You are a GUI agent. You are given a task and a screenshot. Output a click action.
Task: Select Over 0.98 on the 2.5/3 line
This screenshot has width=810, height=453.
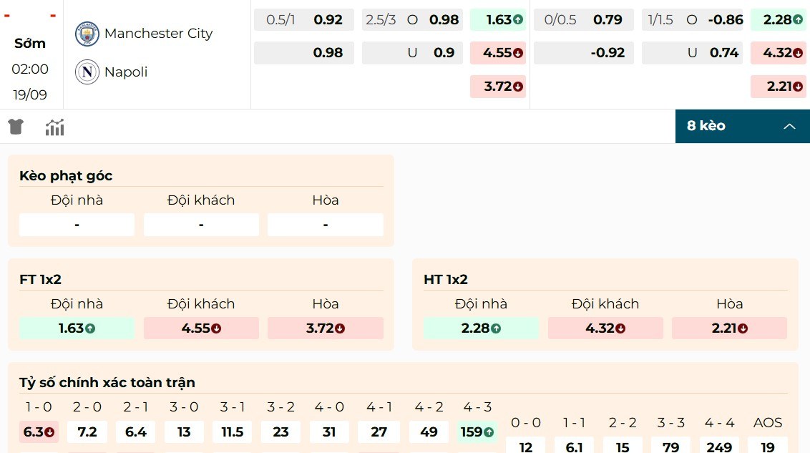tap(412, 19)
